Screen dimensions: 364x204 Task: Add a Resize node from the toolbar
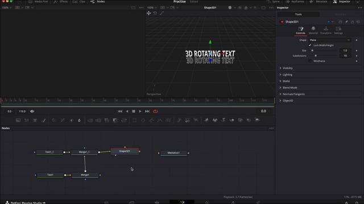[115, 120]
